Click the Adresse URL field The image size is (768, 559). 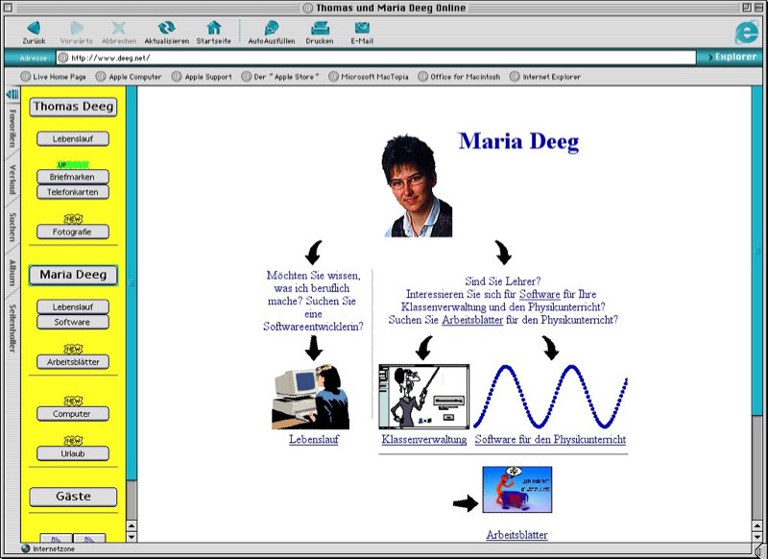[374, 58]
